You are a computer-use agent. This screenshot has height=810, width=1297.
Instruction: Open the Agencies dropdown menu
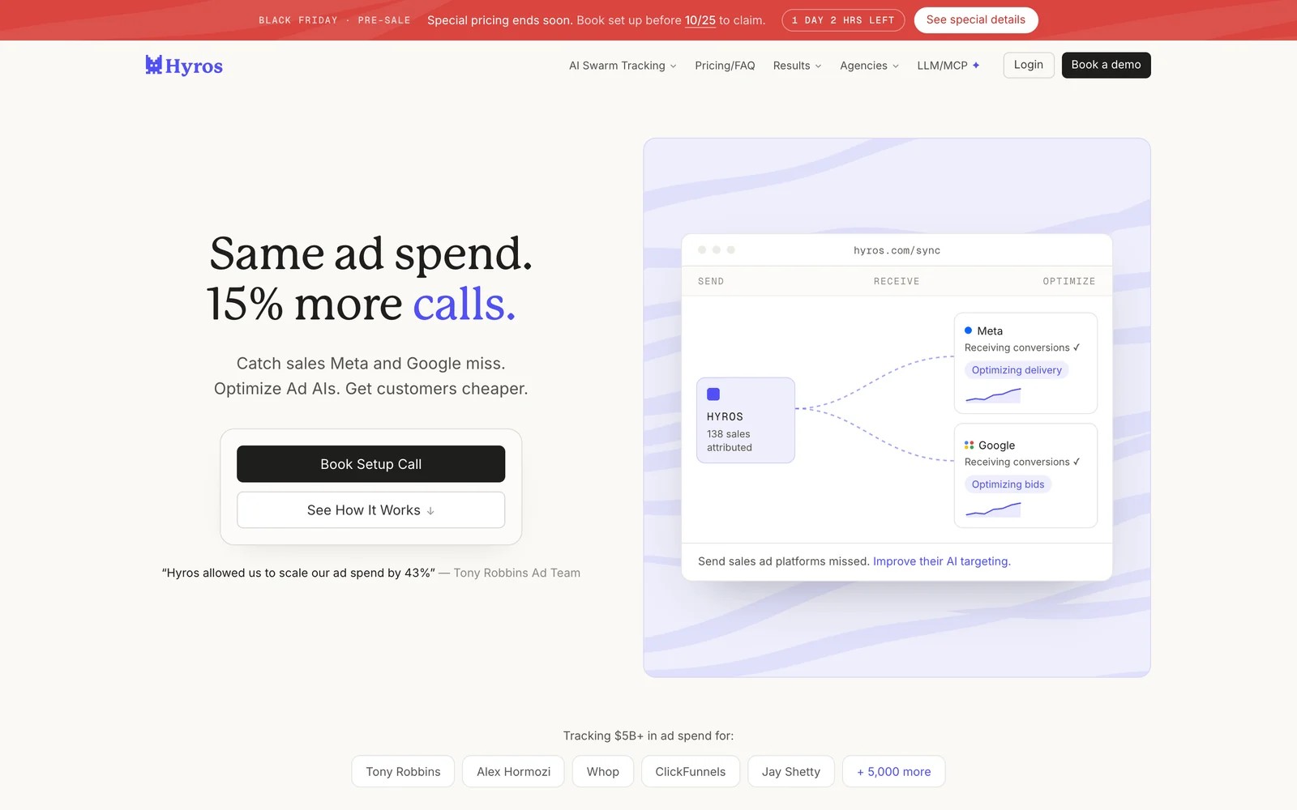[869, 66]
